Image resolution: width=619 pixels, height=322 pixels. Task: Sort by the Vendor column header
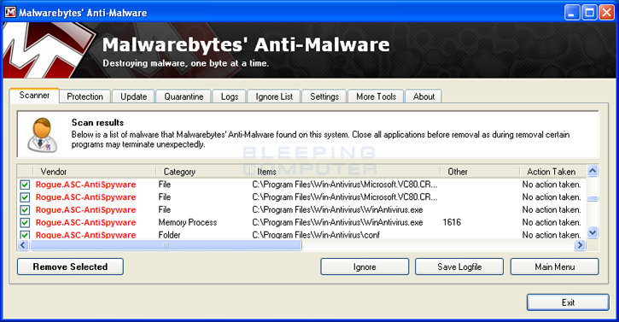[94, 172]
